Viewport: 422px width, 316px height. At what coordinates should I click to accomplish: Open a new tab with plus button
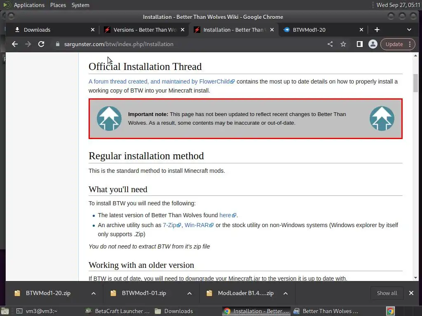(x=377, y=30)
